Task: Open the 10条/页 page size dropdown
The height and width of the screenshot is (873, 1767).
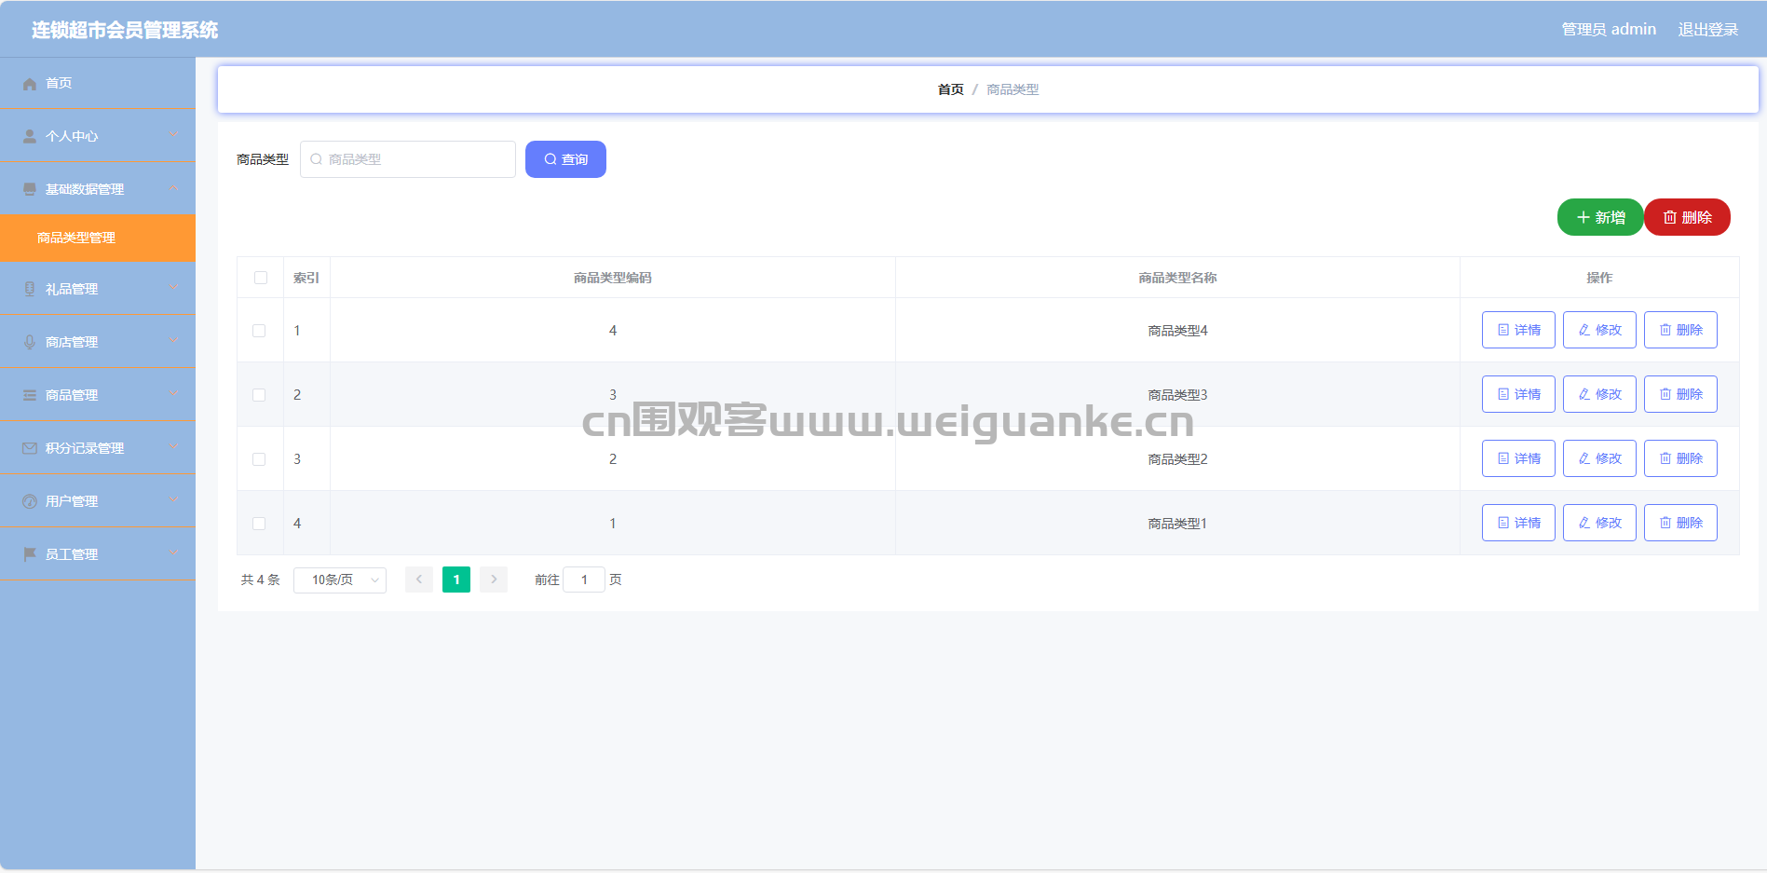Action: [x=340, y=580]
